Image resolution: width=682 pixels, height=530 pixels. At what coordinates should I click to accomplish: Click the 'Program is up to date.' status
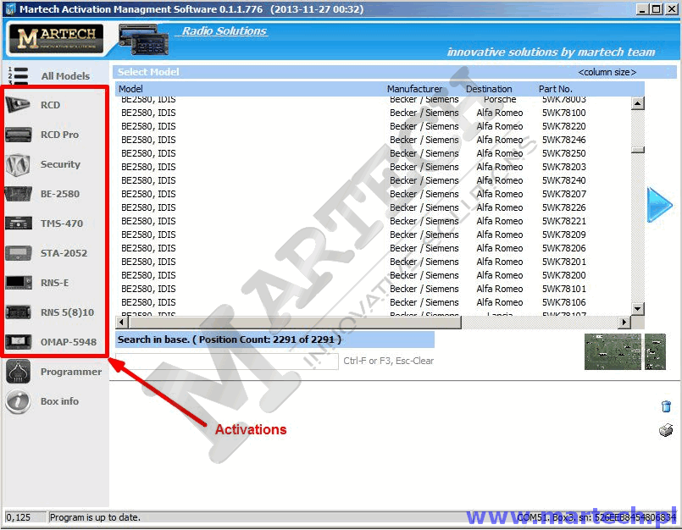[95, 517]
